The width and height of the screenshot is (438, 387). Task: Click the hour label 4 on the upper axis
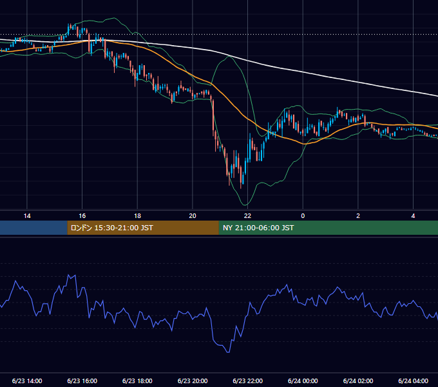pyautogui.click(x=413, y=216)
